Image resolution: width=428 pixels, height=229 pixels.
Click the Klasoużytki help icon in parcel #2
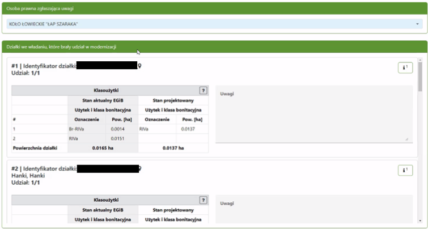point(203,200)
